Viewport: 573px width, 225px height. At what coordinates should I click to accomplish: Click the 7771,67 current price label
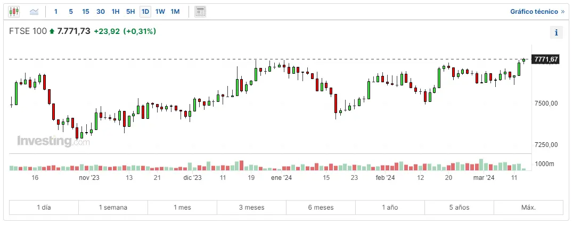(545, 59)
